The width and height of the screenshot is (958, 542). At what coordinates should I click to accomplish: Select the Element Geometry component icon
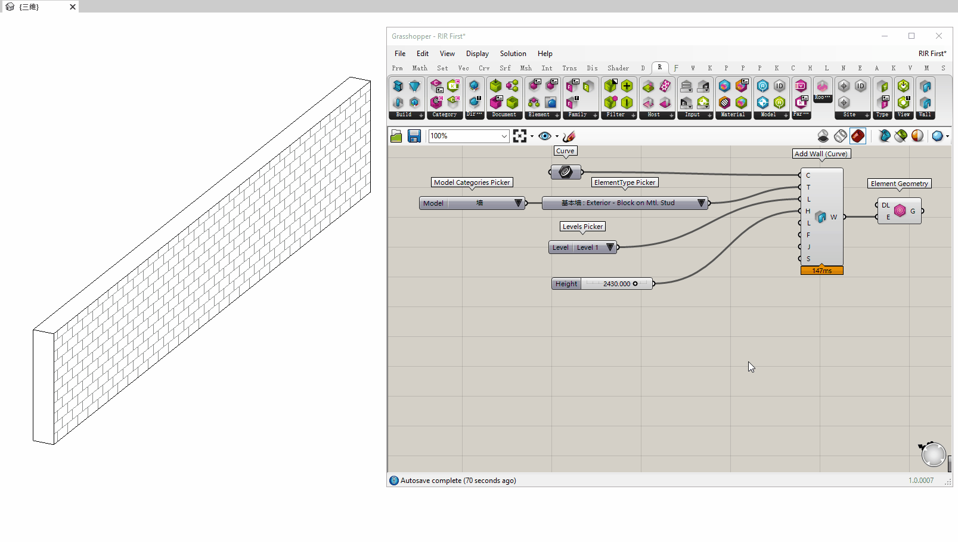900,210
